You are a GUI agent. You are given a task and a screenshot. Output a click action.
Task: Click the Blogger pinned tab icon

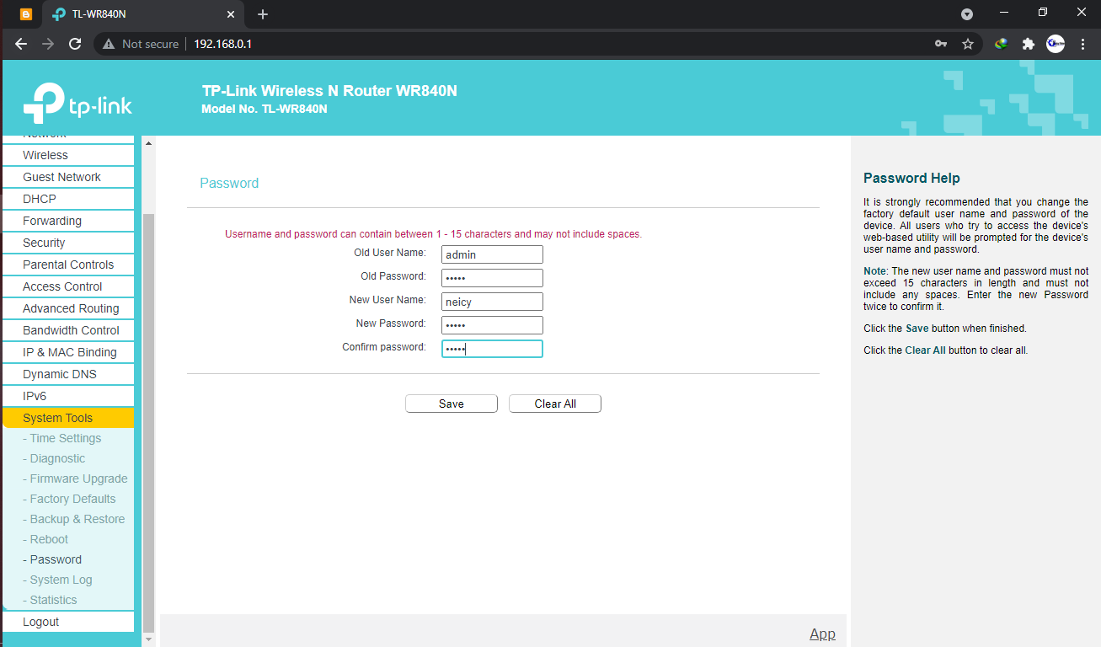click(26, 14)
